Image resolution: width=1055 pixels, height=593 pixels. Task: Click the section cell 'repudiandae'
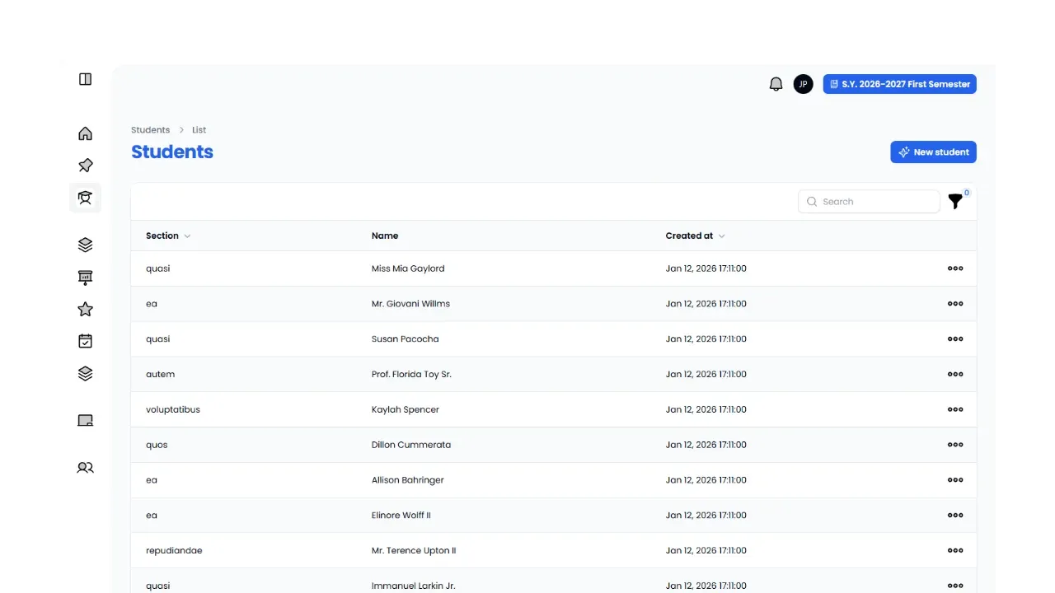(x=174, y=551)
